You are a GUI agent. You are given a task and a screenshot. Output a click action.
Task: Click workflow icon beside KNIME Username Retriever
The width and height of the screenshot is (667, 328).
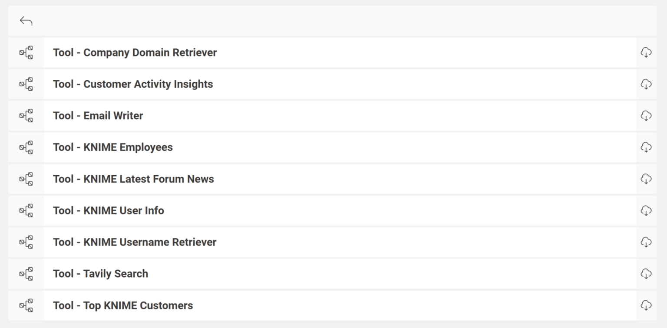click(26, 242)
